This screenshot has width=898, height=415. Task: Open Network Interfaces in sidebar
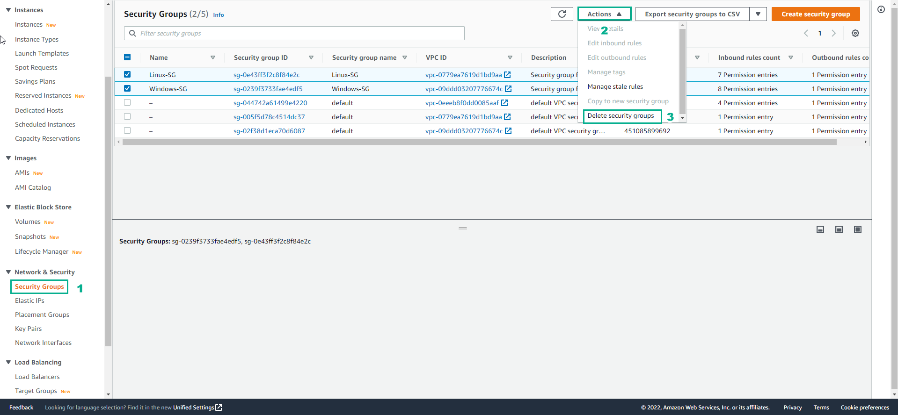coord(43,343)
